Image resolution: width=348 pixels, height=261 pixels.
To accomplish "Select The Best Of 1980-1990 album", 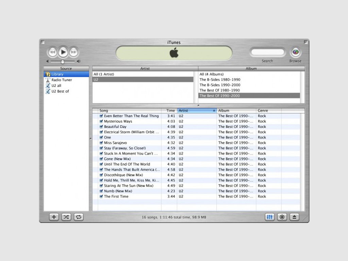I will point(249,90).
